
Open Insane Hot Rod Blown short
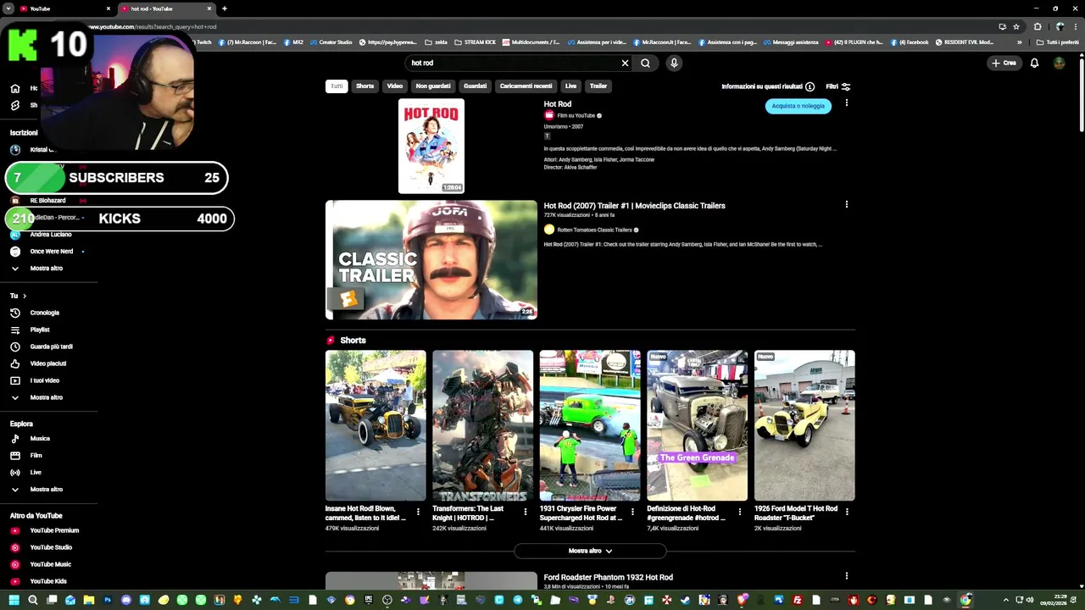376,425
